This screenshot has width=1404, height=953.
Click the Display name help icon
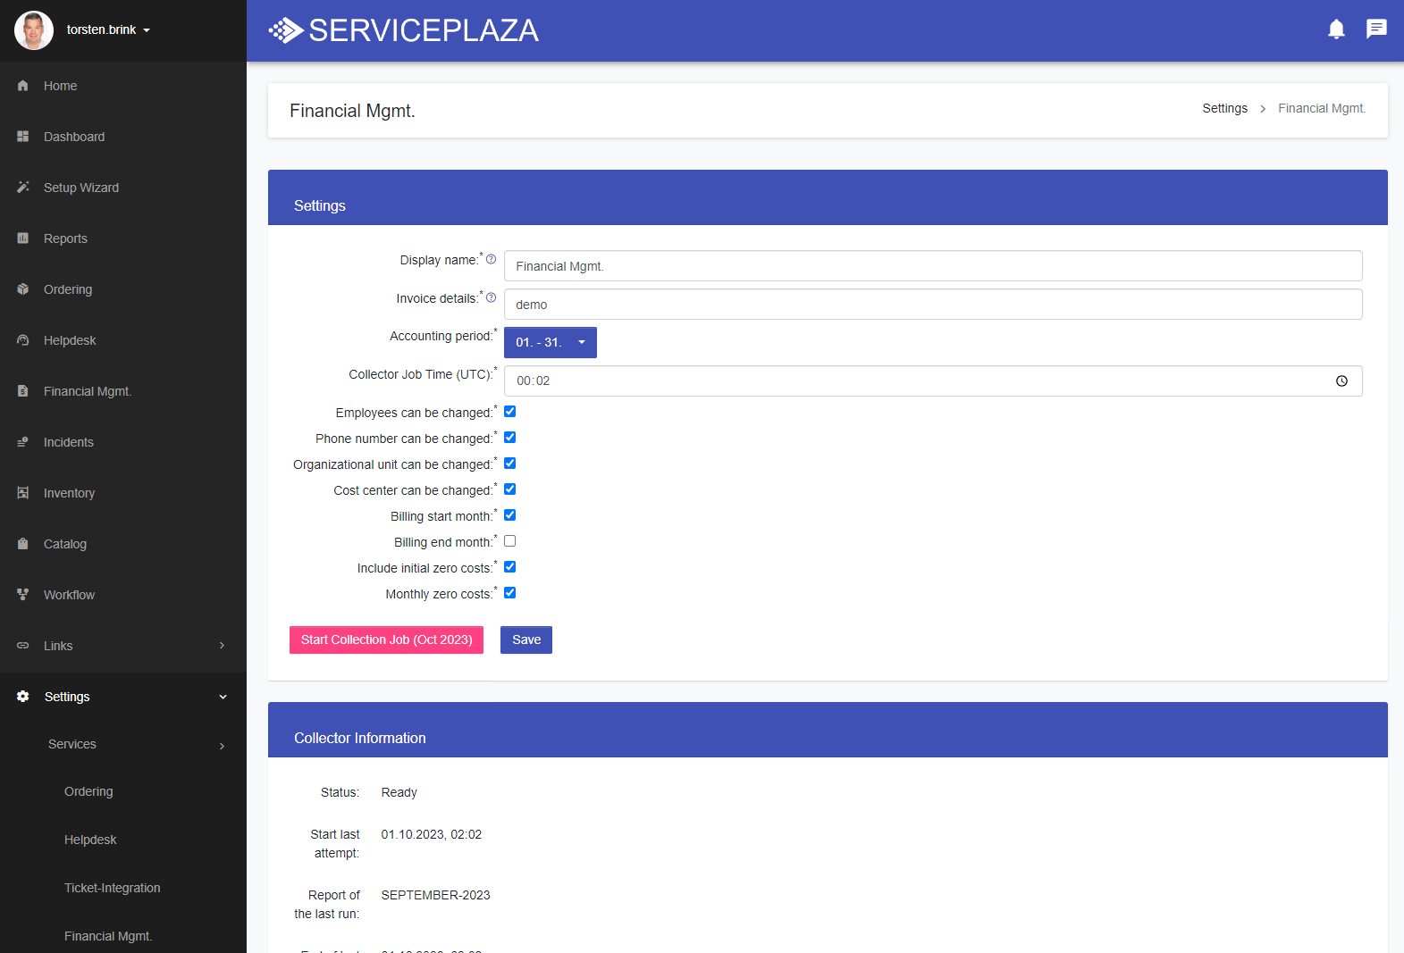[x=491, y=259]
